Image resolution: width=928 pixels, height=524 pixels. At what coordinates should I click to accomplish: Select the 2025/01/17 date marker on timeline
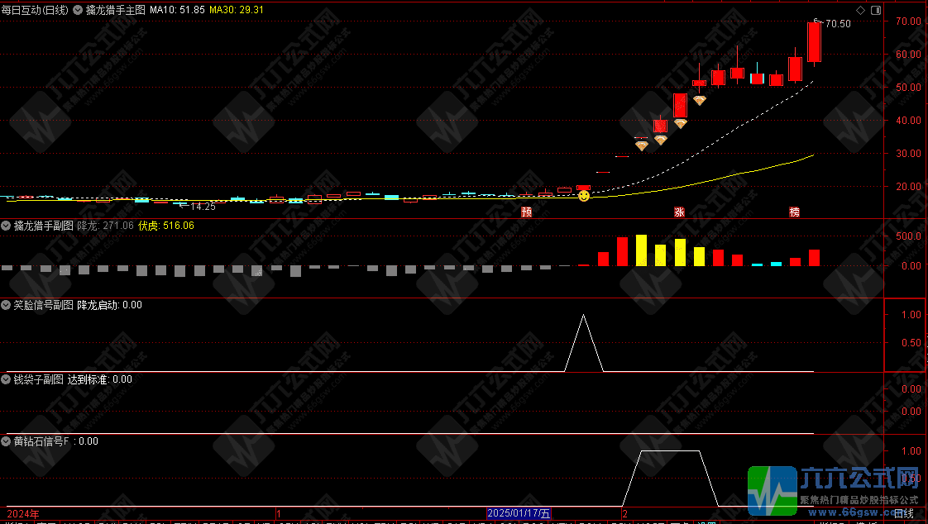click(519, 513)
